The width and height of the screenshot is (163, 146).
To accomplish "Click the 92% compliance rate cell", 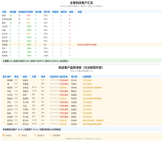I will coord(29,23).
